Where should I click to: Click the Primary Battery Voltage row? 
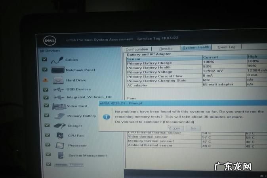pyautogui.click(x=197, y=72)
